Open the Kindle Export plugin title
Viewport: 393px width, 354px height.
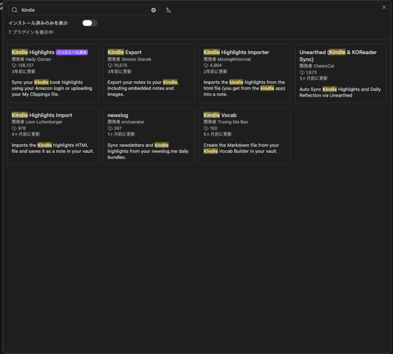tap(124, 52)
